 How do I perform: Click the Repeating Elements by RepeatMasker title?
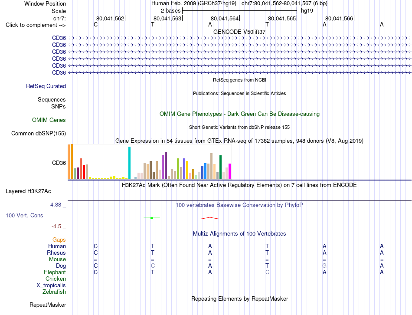(x=239, y=299)
